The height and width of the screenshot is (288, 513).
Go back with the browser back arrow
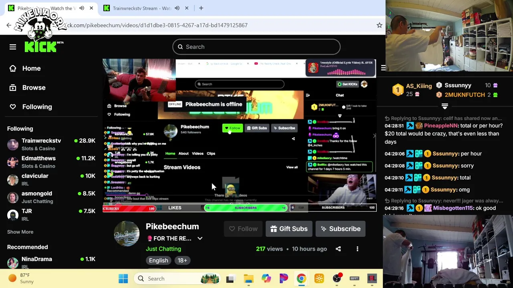[9, 25]
